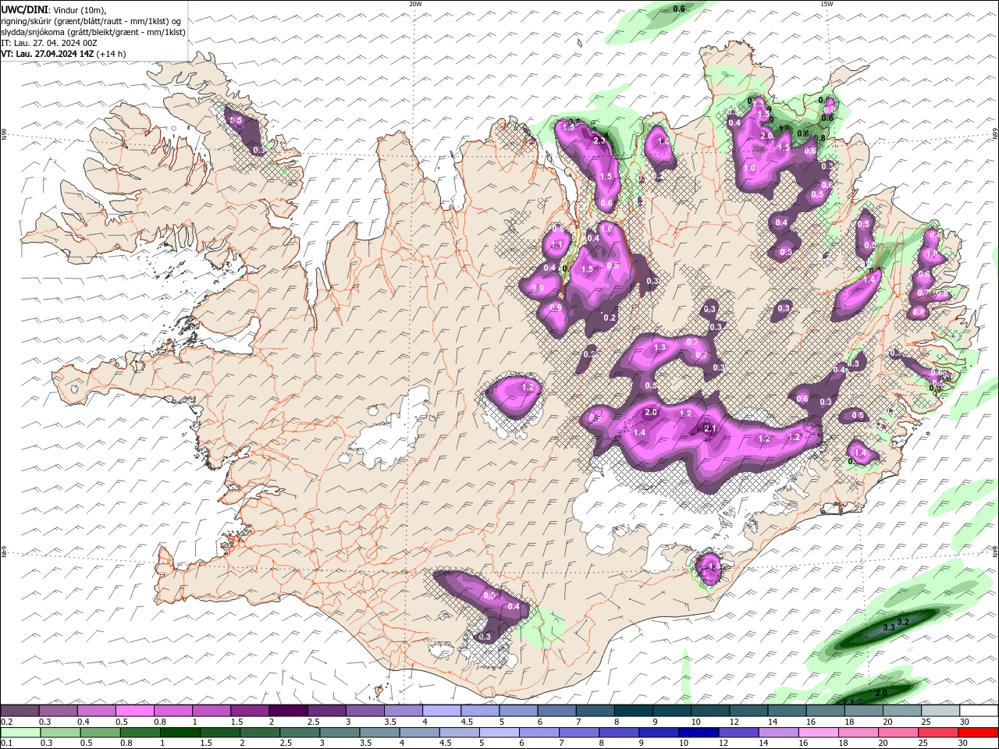Viewport: 999px width, 749px height.
Task: Click the 'rigning/skúrir' legend description line
Action: click(x=91, y=20)
